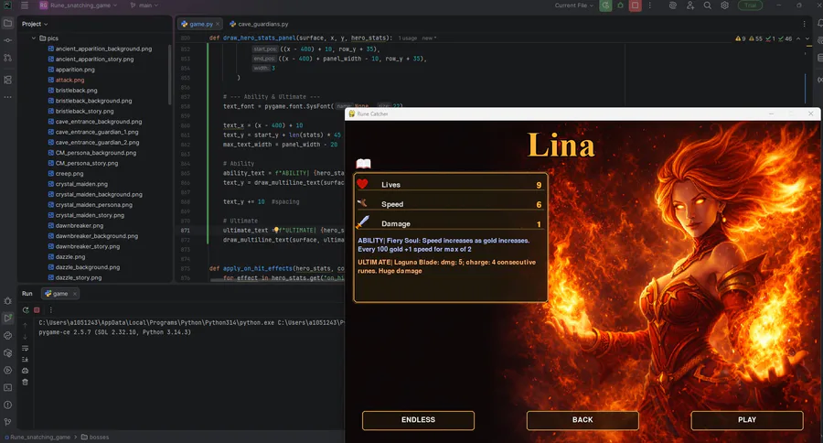The width and height of the screenshot is (823, 443).
Task: Go to next highlighted error arrow in editor
Action: (807, 38)
